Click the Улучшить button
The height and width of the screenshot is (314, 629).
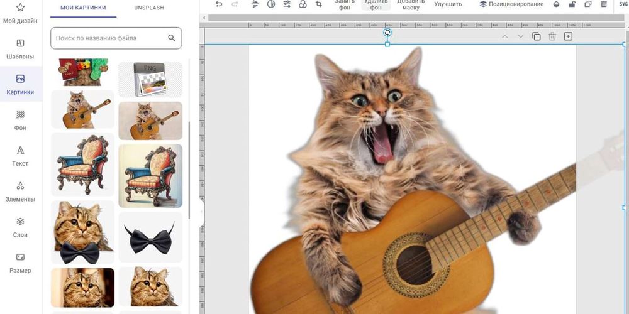tap(448, 4)
